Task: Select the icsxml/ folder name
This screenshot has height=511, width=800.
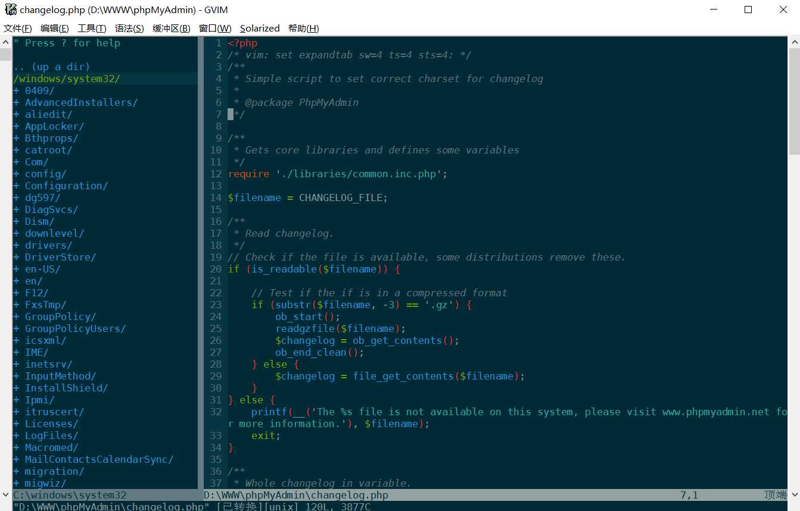Action: click(45, 340)
